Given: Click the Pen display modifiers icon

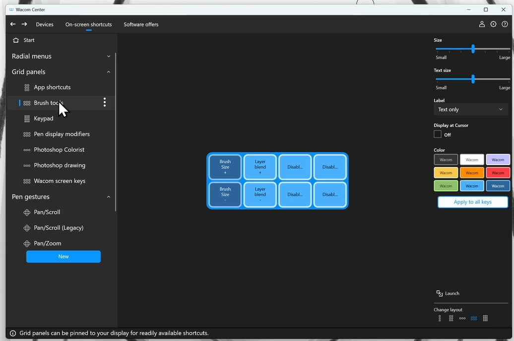Looking at the screenshot, I should click(27, 134).
